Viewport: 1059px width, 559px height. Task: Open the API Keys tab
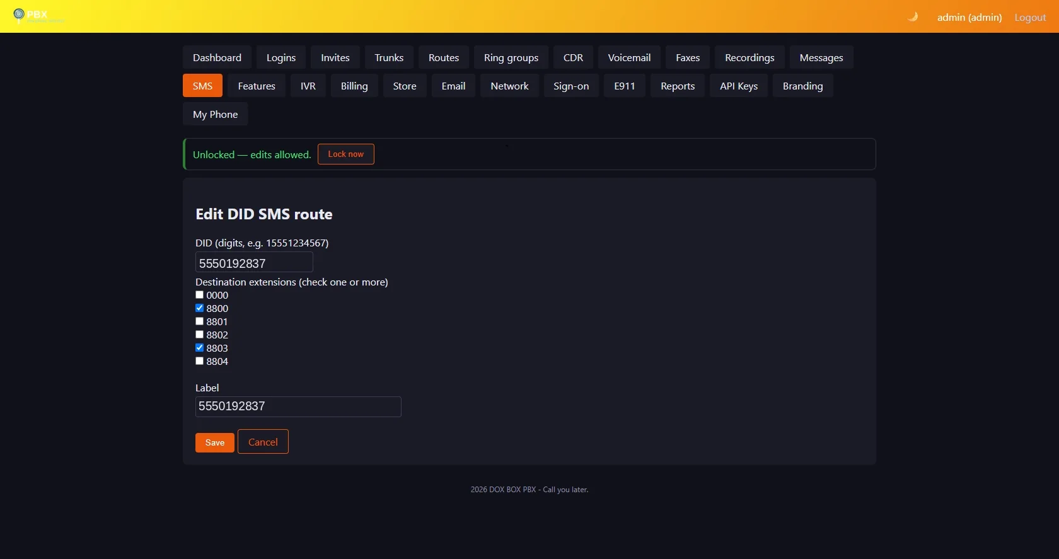point(739,86)
